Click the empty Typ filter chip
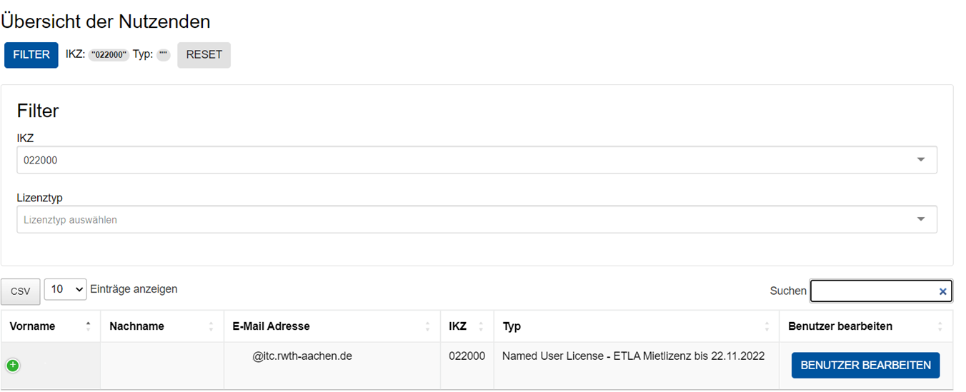 click(164, 55)
